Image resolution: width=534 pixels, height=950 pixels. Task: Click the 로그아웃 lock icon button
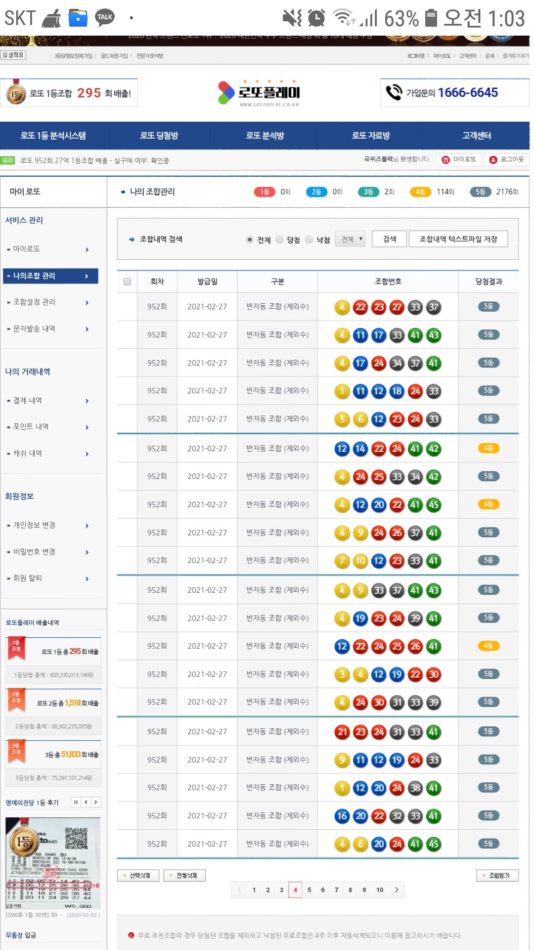[506, 159]
